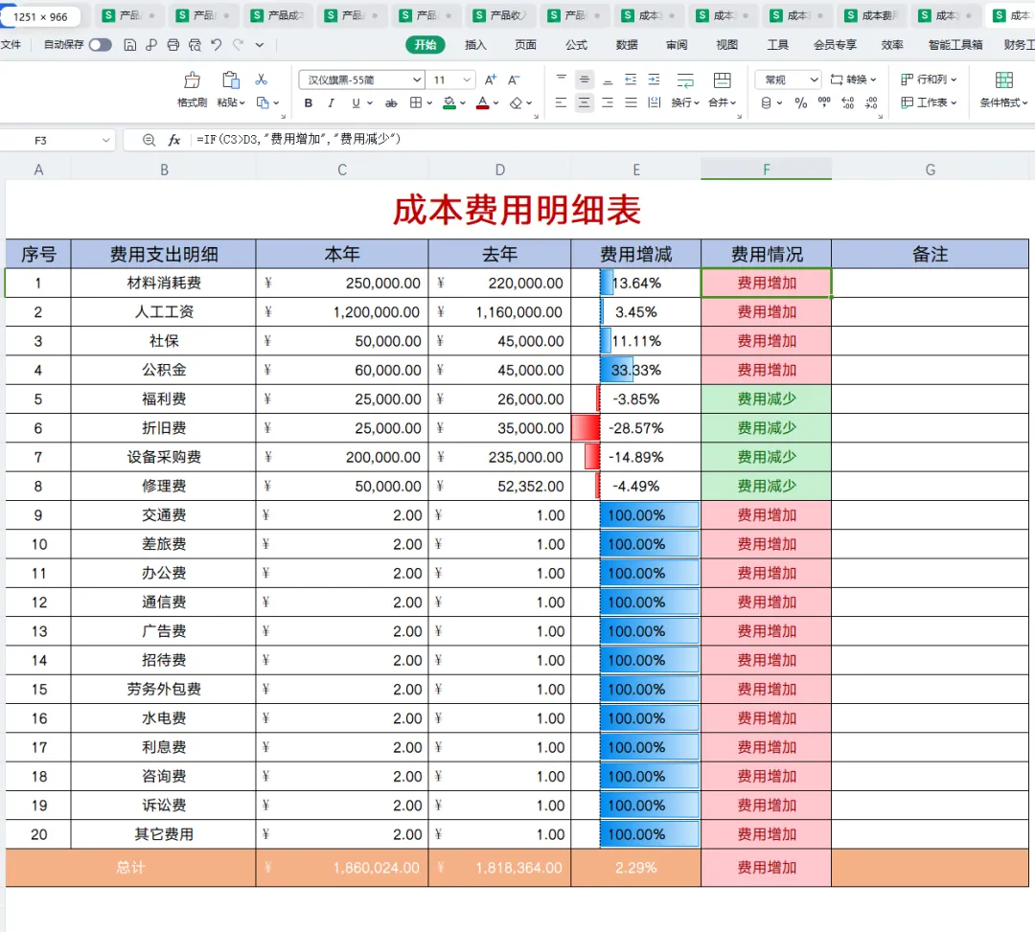Click the justify alignment icon

tap(631, 102)
